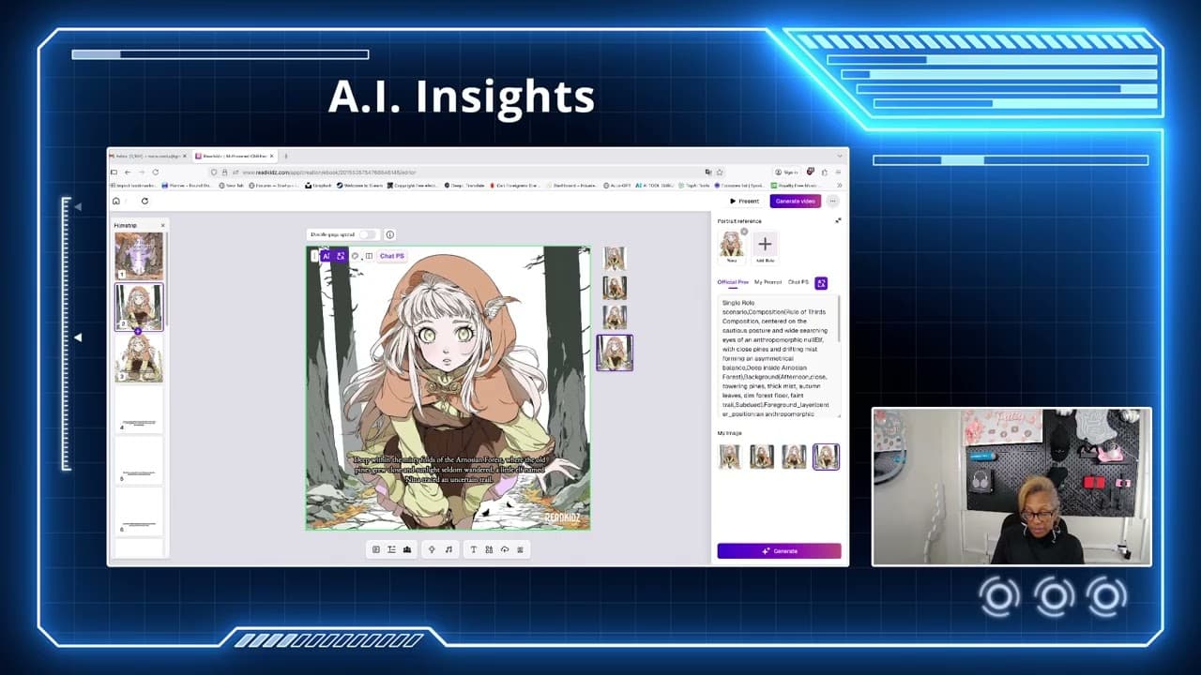
Task: Click the sticker icon on the canvas toolbar
Action: pos(355,256)
